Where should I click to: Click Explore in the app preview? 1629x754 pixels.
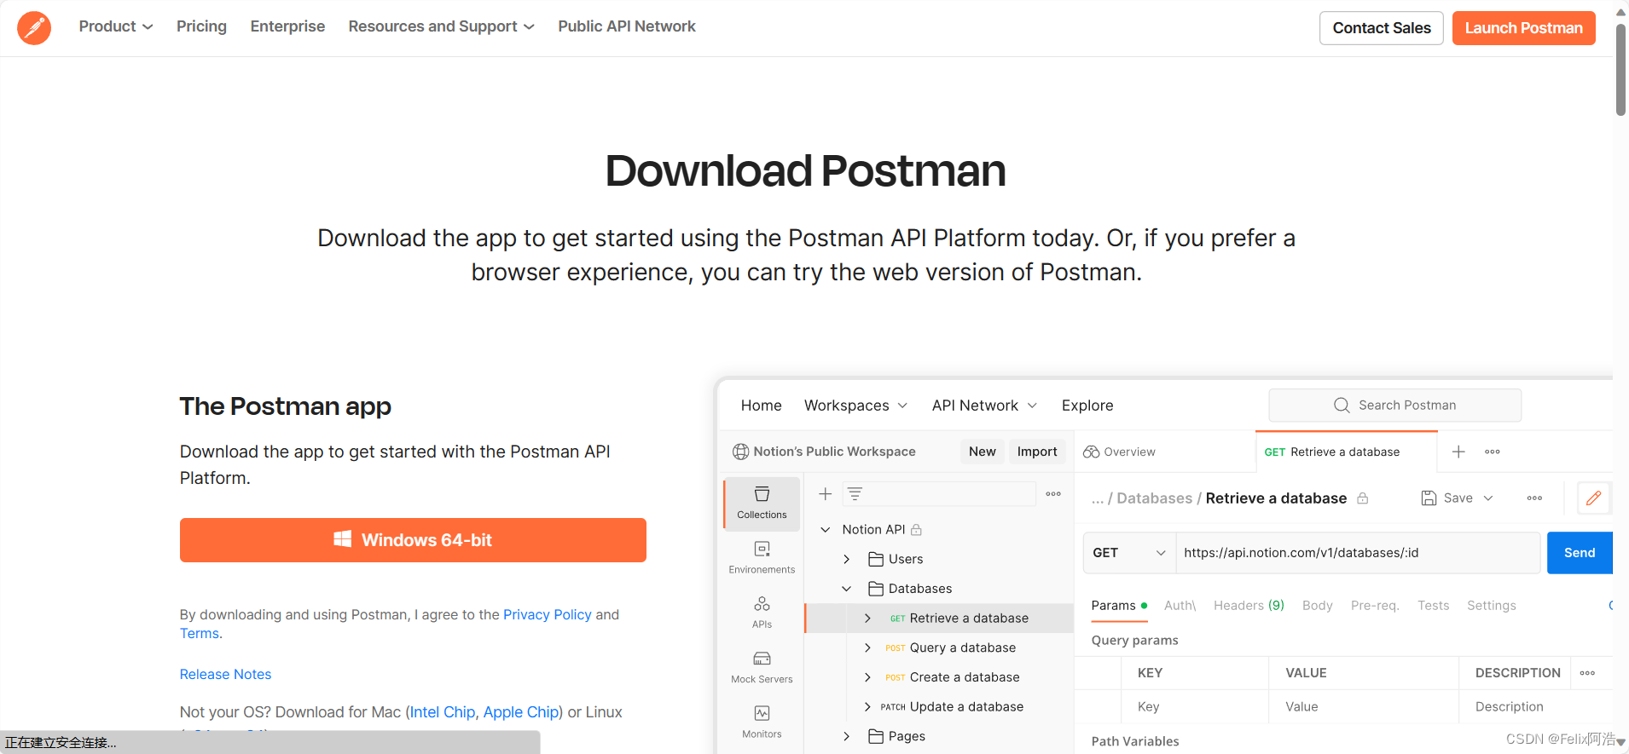(1087, 406)
